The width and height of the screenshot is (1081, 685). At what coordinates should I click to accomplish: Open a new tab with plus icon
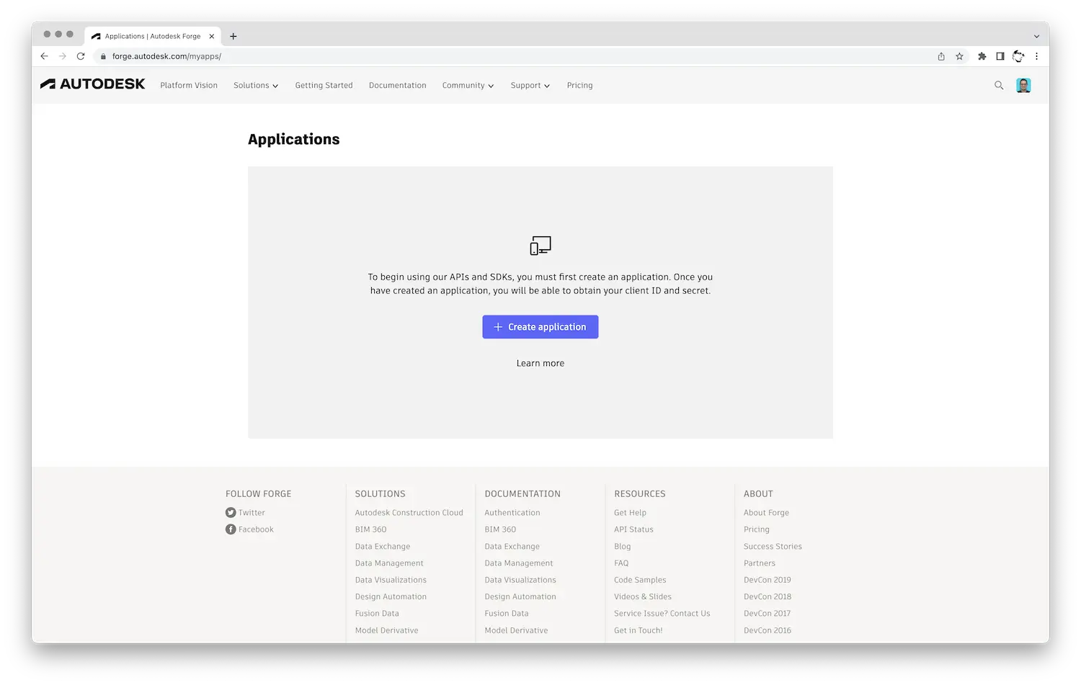(233, 36)
